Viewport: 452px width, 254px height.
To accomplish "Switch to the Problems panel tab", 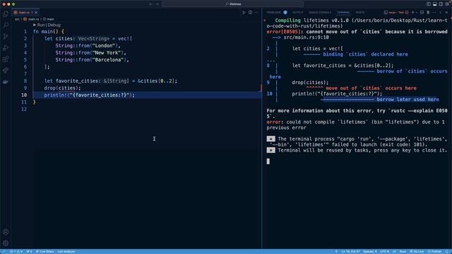I will point(273,13).
